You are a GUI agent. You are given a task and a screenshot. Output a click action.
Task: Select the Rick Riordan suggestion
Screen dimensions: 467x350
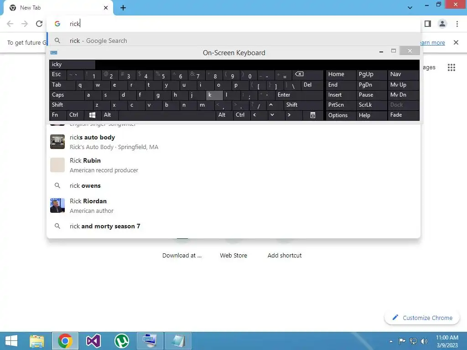233,206
